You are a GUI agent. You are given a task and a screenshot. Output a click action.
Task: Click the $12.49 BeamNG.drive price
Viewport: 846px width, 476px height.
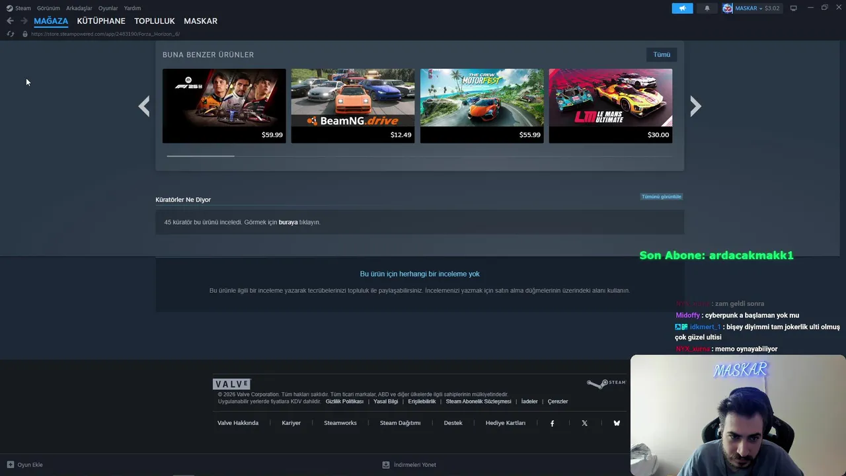pyautogui.click(x=401, y=135)
